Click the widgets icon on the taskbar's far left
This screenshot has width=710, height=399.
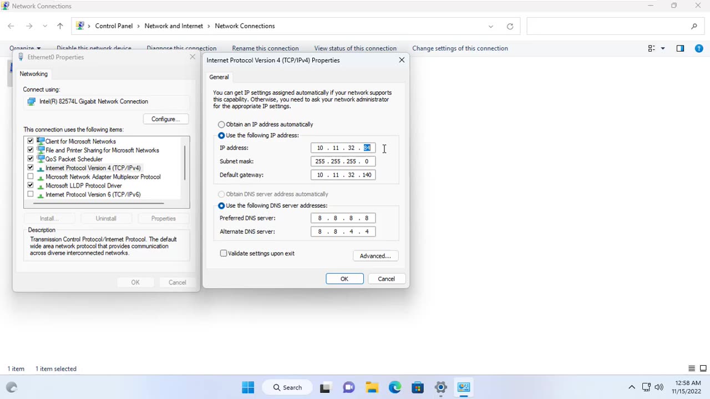(12, 387)
